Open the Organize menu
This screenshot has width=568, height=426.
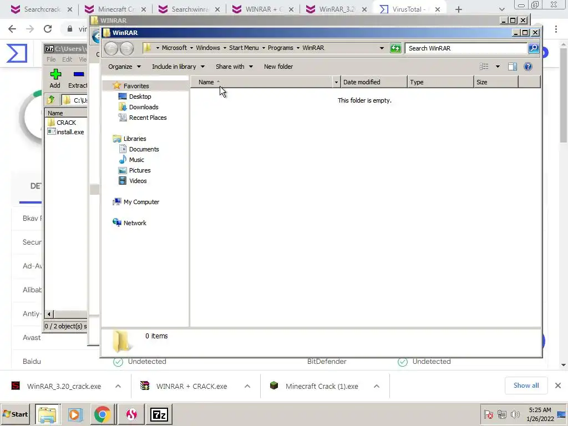coord(124,67)
